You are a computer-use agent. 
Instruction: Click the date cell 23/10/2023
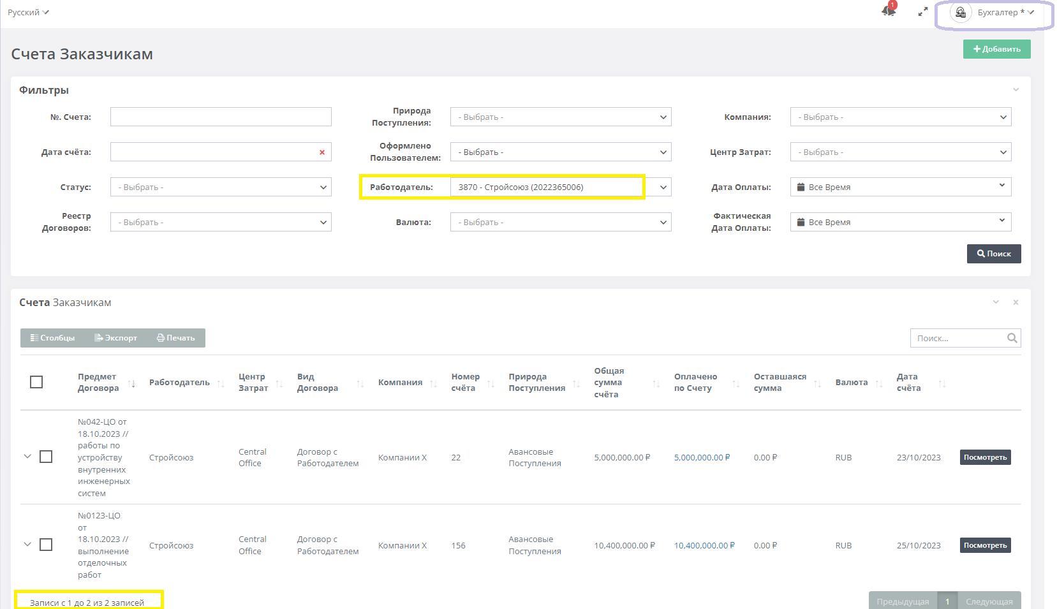click(x=919, y=457)
